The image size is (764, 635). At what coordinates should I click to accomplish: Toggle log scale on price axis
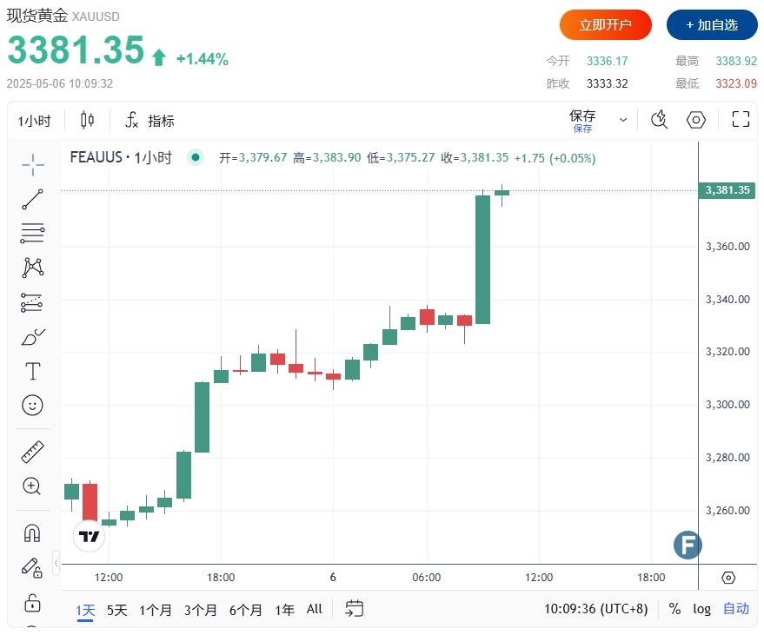click(701, 609)
